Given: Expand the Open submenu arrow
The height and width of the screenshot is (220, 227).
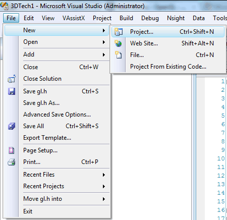Looking at the screenshot, I should coord(104,42).
